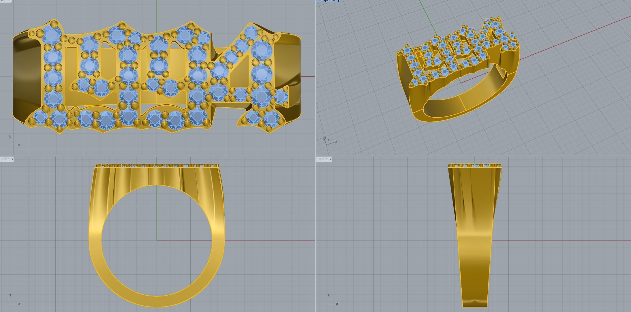Open the Right viewport dropdown arrow
Screen dimensions: 631x312
pos(330,159)
